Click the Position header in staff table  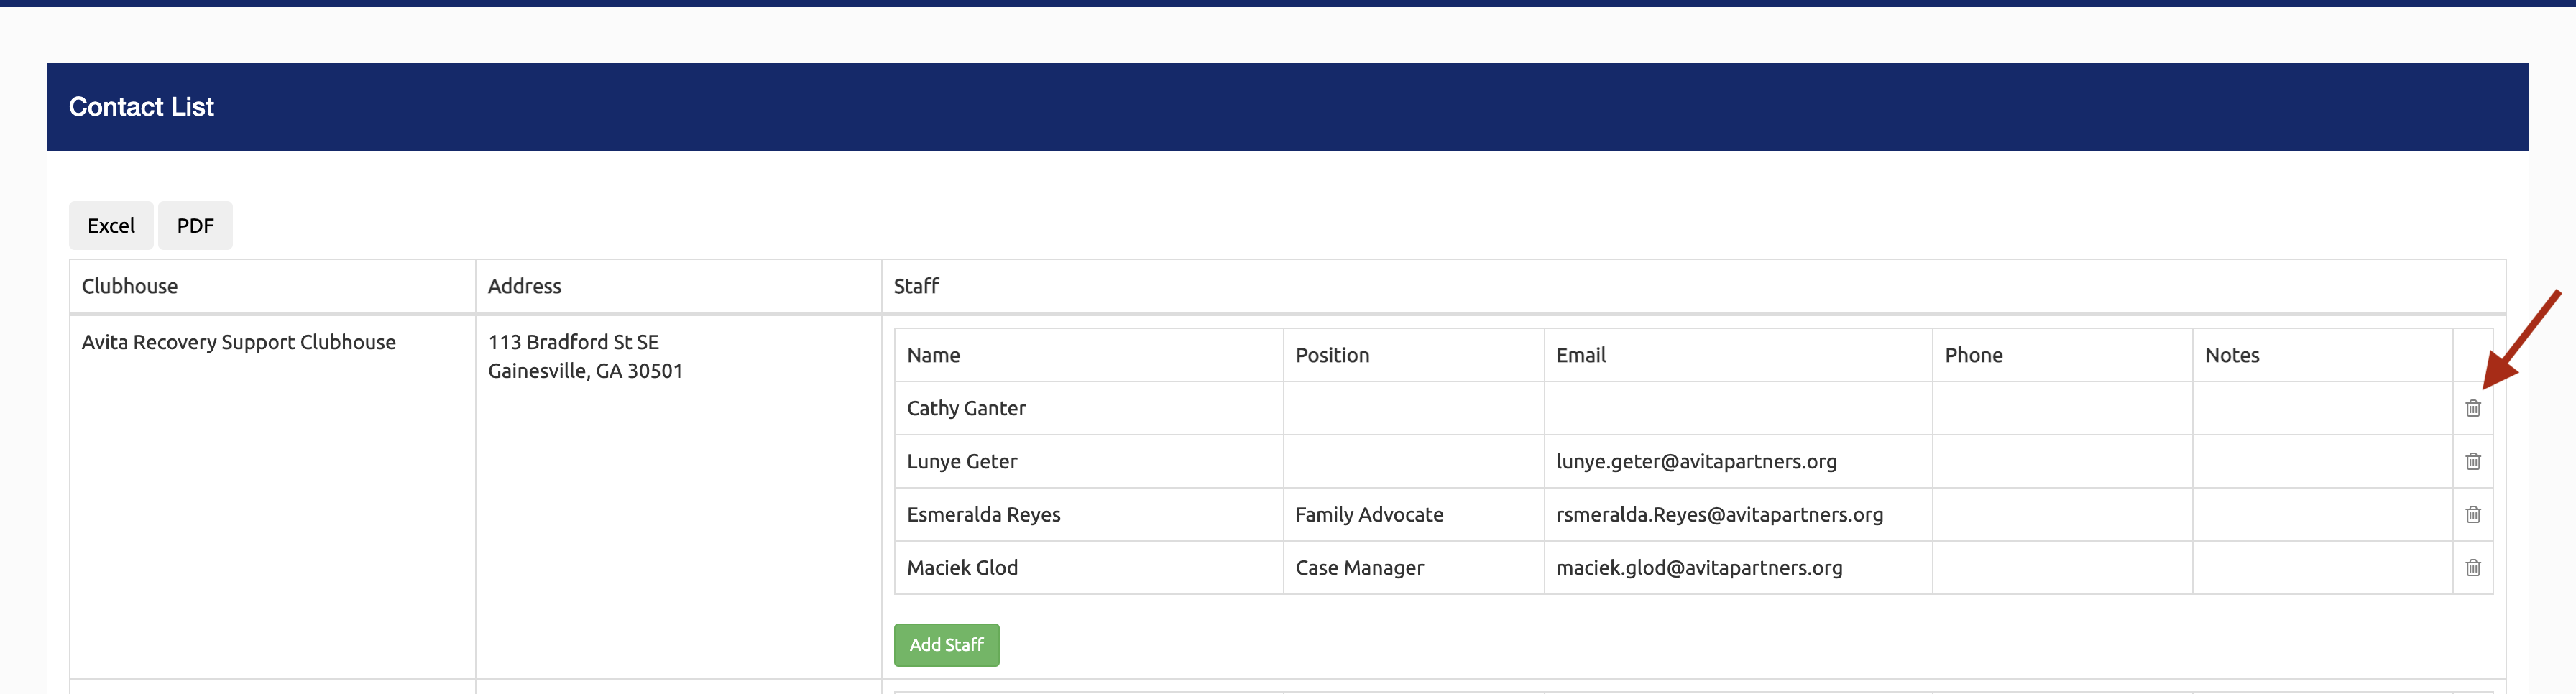[x=1332, y=355]
